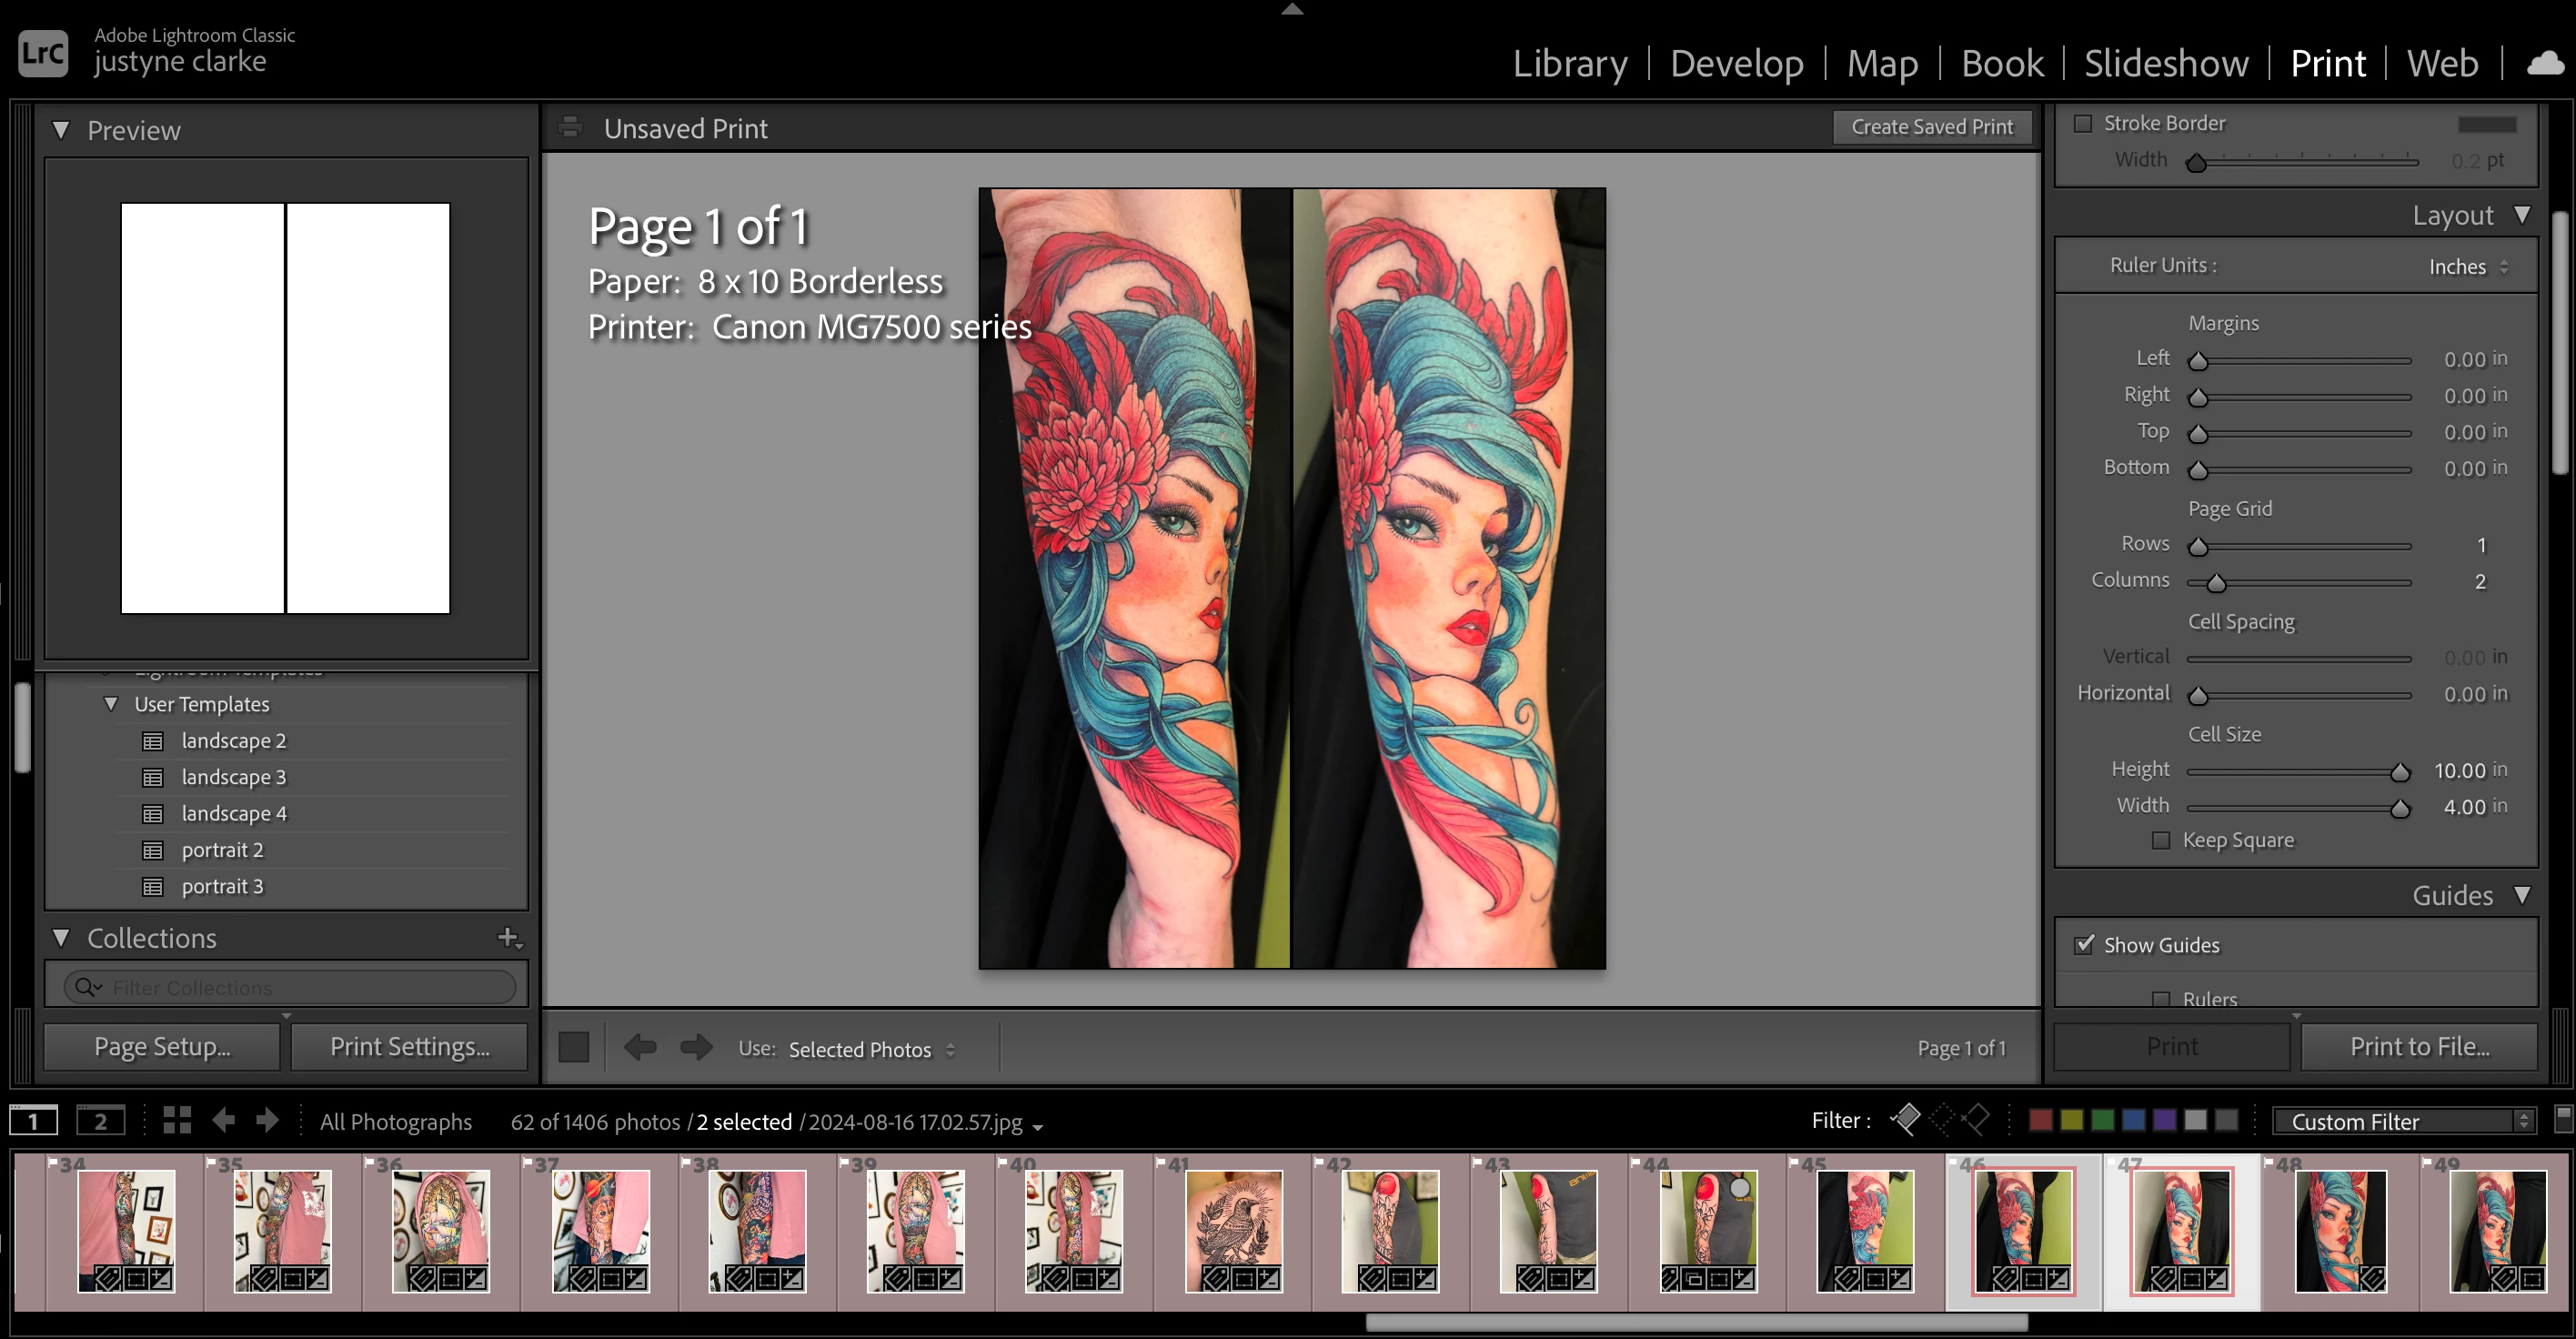2576x1339 pixels.
Task: Click the flagged filter icon
Action: (x=1906, y=1119)
